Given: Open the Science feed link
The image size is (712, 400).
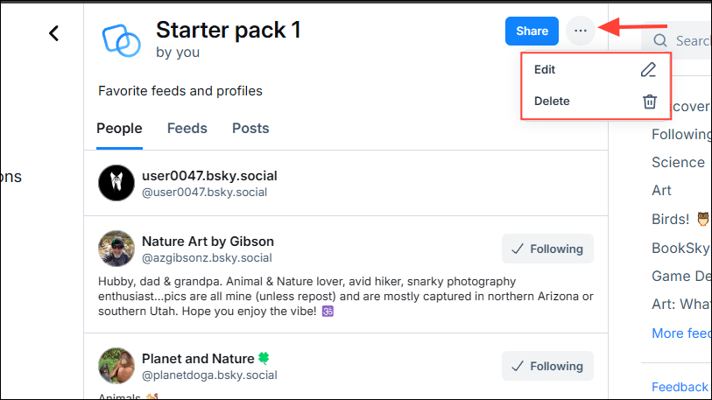Looking at the screenshot, I should [678, 162].
